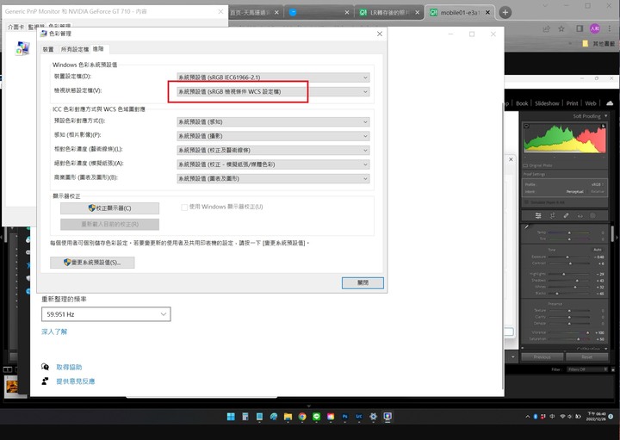Open LINE app from the taskbar
The image size is (620, 440).
click(316, 416)
